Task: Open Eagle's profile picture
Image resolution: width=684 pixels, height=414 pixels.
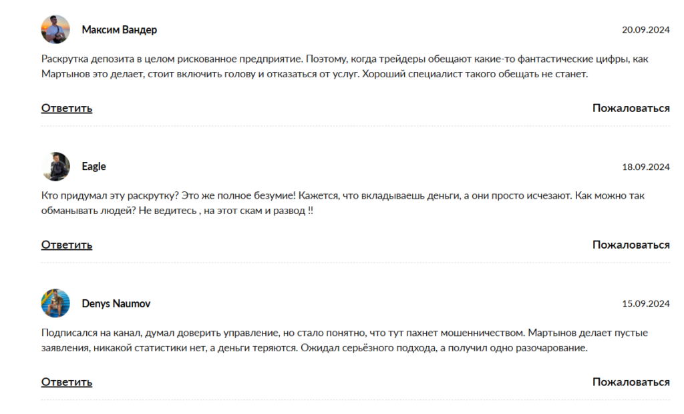Action: click(55, 167)
